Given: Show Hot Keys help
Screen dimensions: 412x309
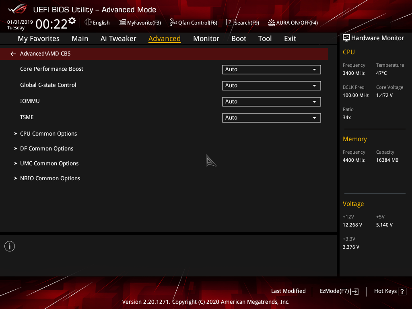Looking at the screenshot, I should [x=390, y=291].
